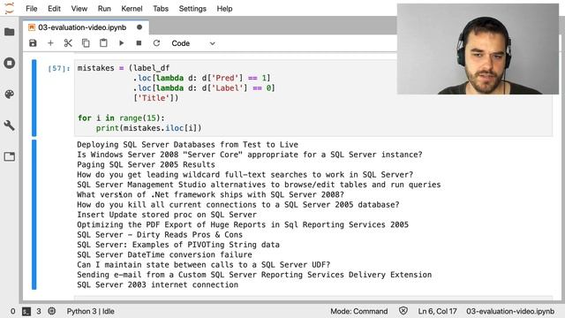Open the File Browser sidebar folder icon
This screenshot has height=318, width=565.
10,32
